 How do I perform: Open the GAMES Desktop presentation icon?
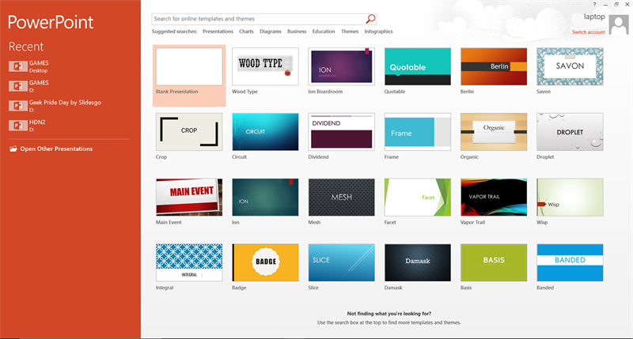tap(18, 66)
